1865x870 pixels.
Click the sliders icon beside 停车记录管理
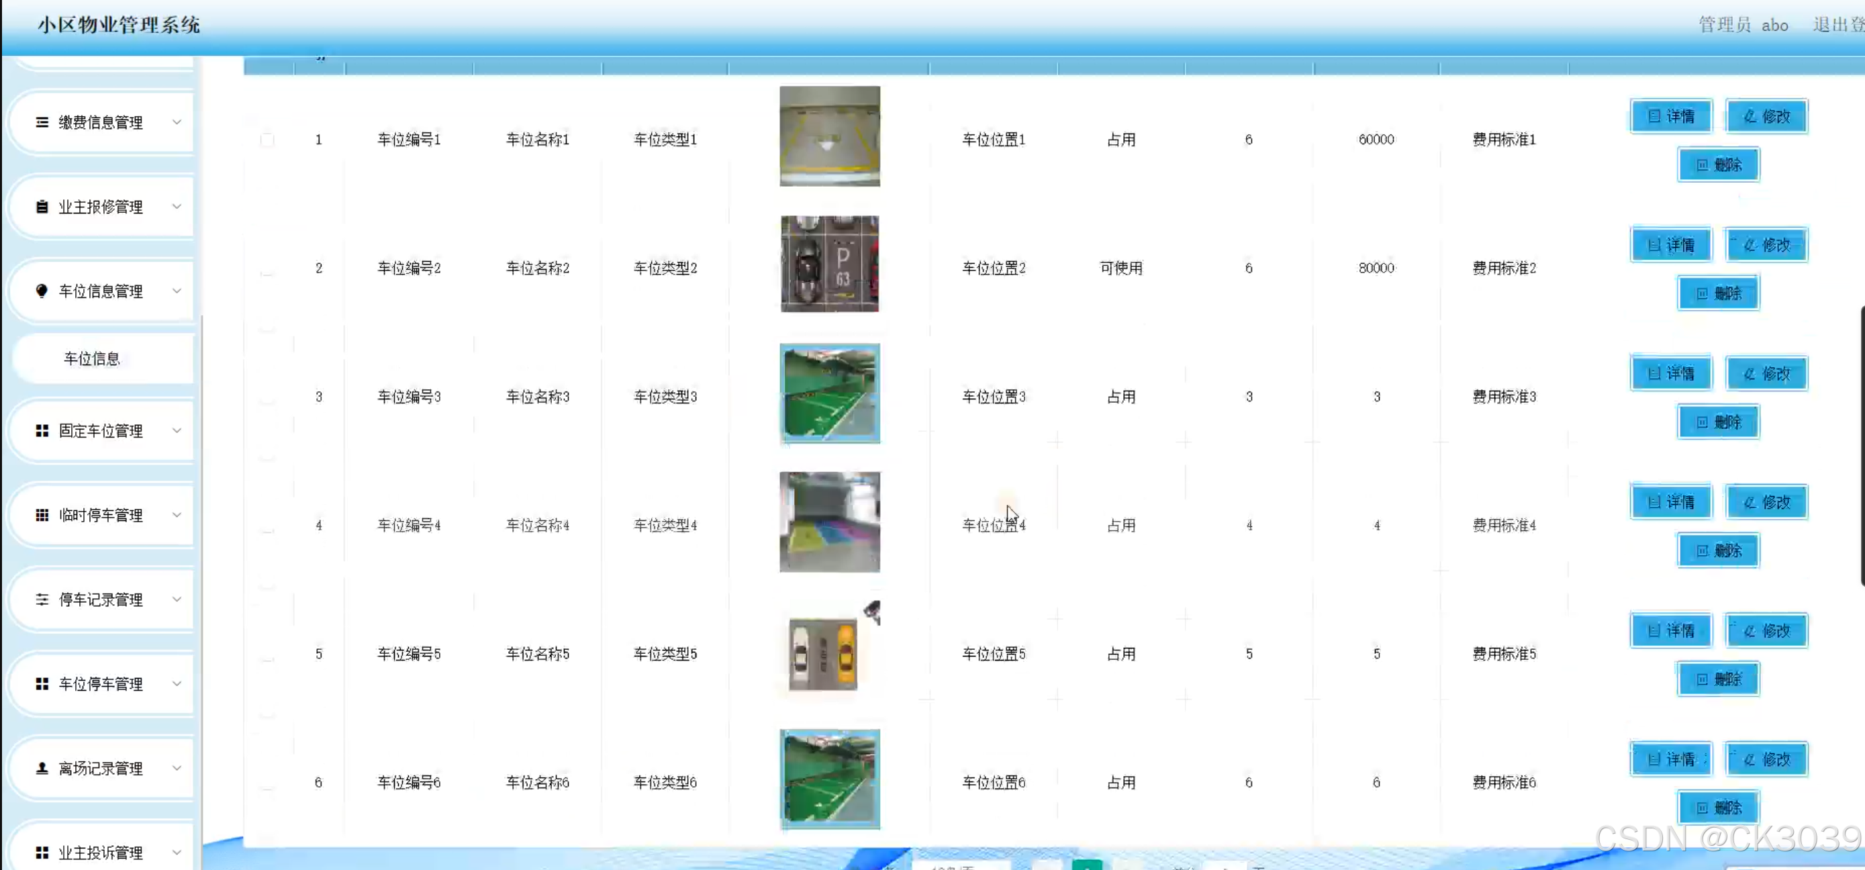(x=42, y=599)
